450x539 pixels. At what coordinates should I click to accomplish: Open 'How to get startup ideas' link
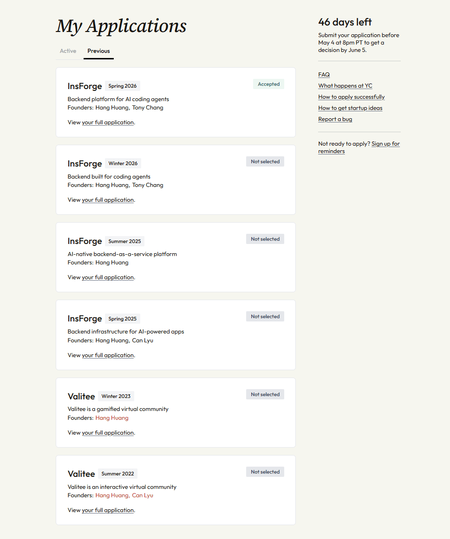350,108
